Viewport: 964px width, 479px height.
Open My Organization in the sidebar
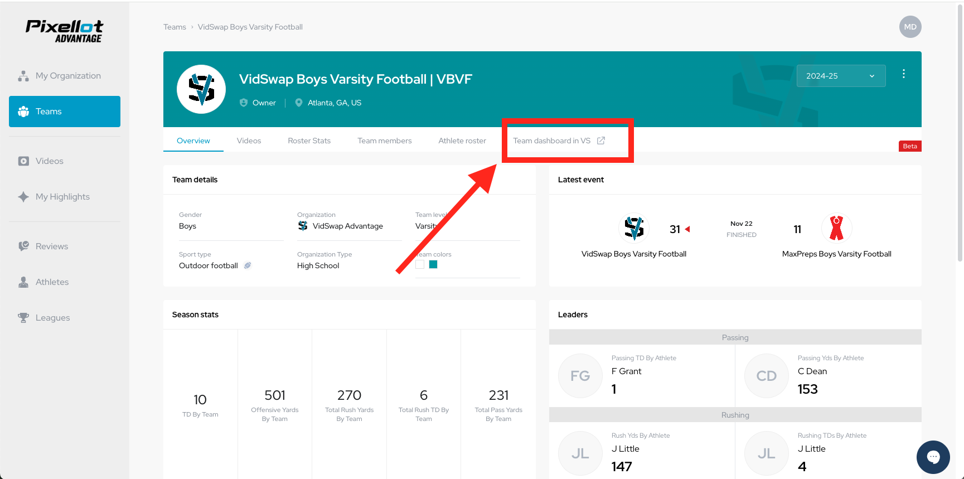(x=65, y=76)
